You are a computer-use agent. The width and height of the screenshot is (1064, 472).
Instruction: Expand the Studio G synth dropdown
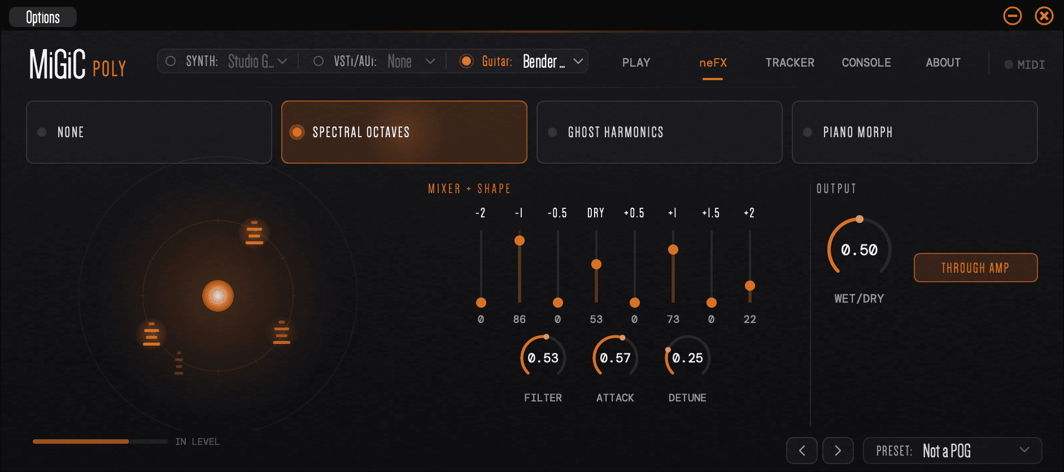[x=258, y=61]
